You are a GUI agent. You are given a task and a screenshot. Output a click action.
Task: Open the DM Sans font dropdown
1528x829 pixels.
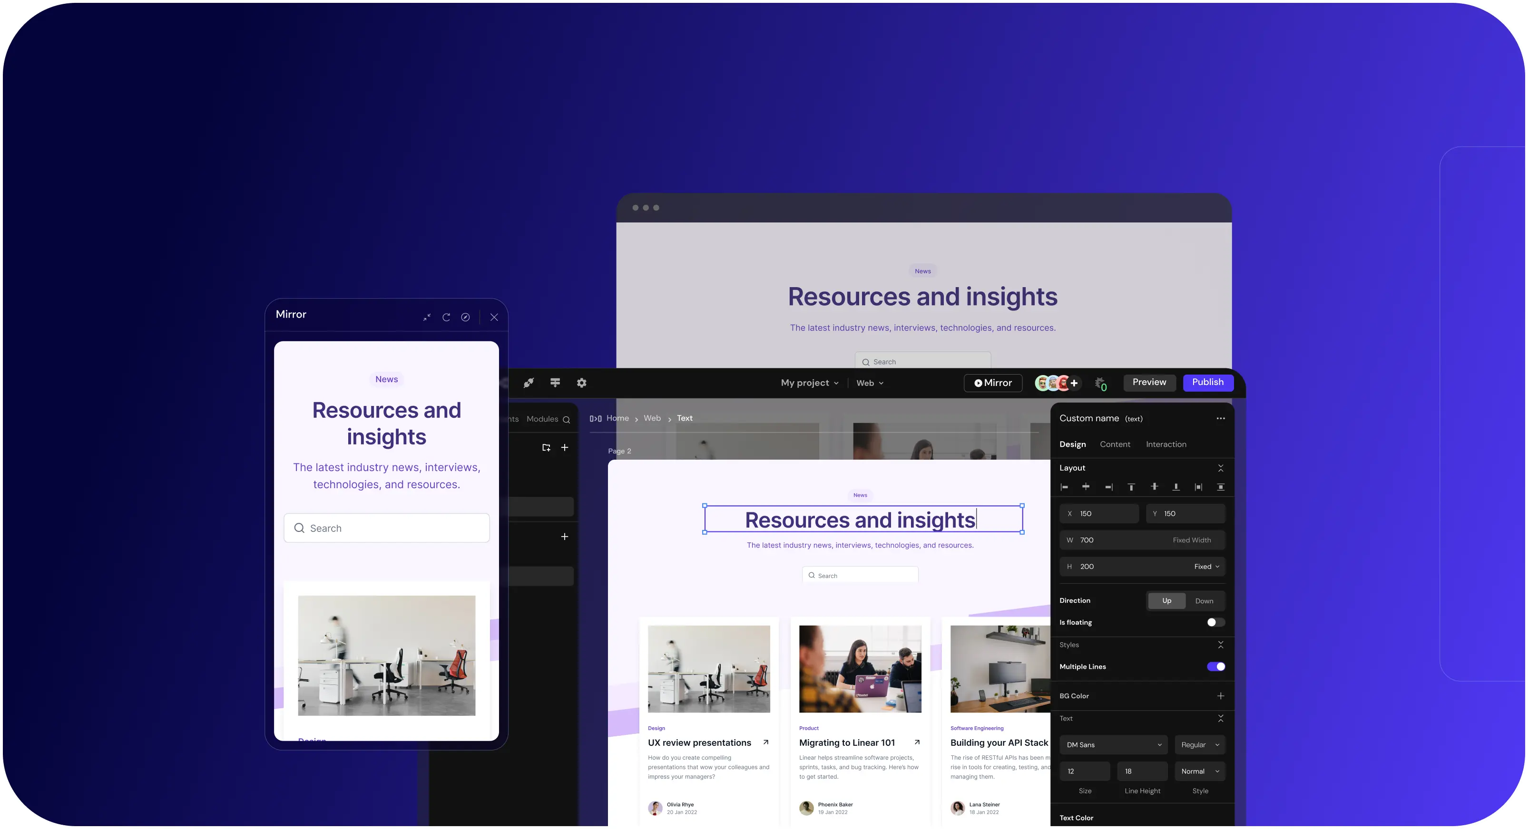tap(1113, 745)
